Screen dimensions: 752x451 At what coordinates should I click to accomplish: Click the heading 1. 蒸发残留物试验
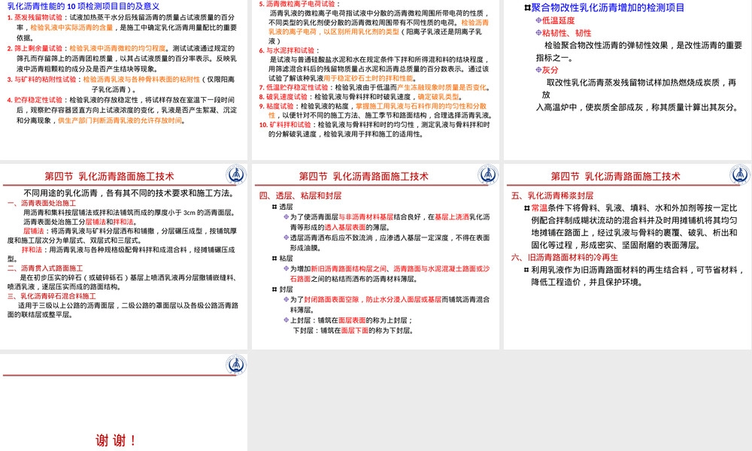[35, 17]
